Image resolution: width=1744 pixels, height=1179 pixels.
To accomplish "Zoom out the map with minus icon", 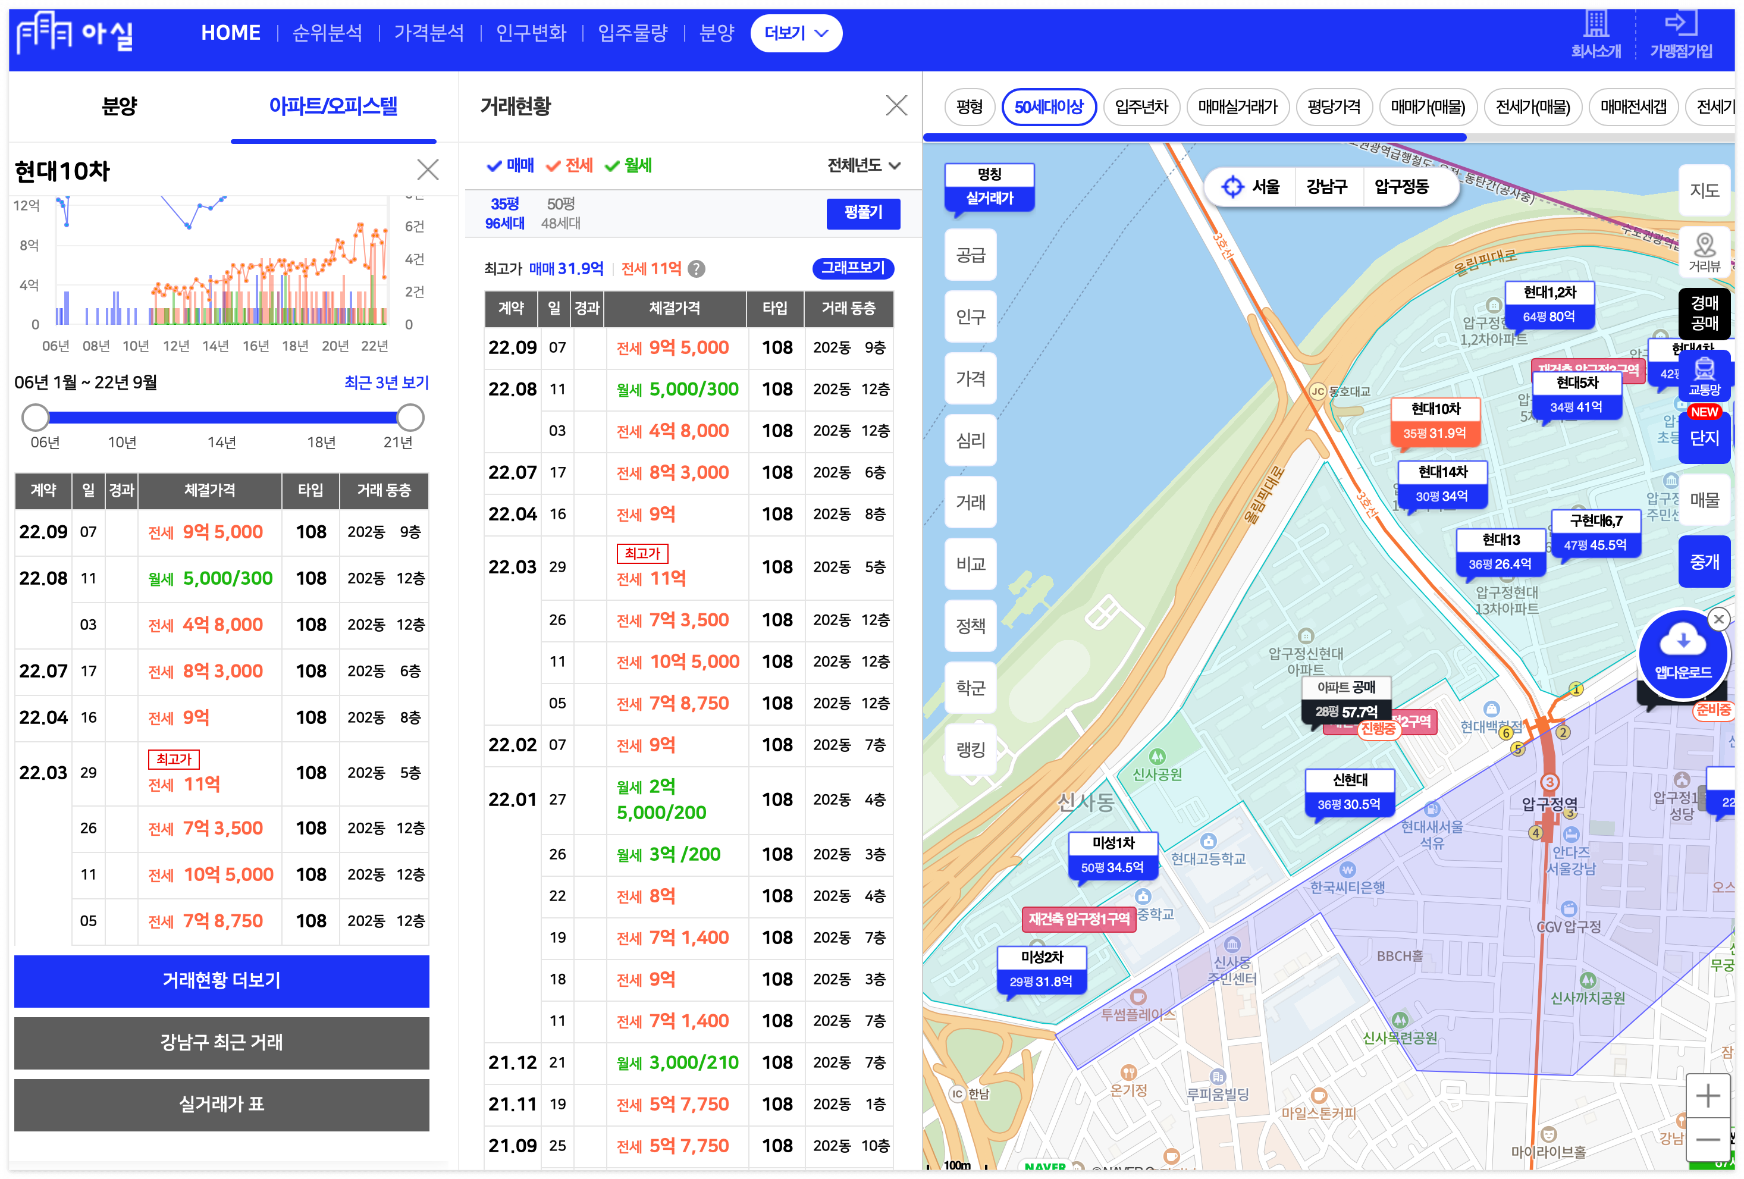I will tap(1707, 1140).
